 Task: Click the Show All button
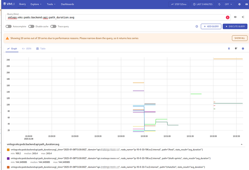coord(239,38)
